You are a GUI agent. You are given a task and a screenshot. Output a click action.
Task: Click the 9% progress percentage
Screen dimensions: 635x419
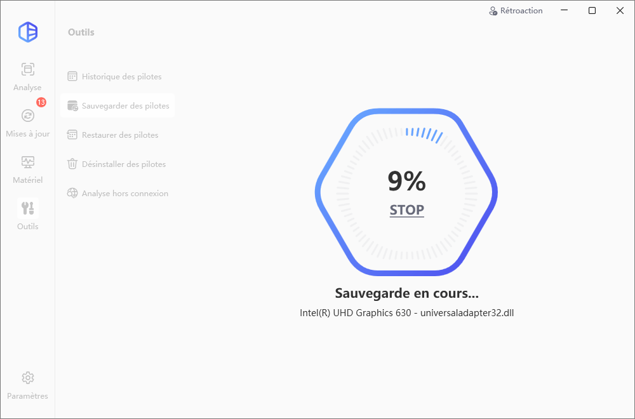(406, 181)
